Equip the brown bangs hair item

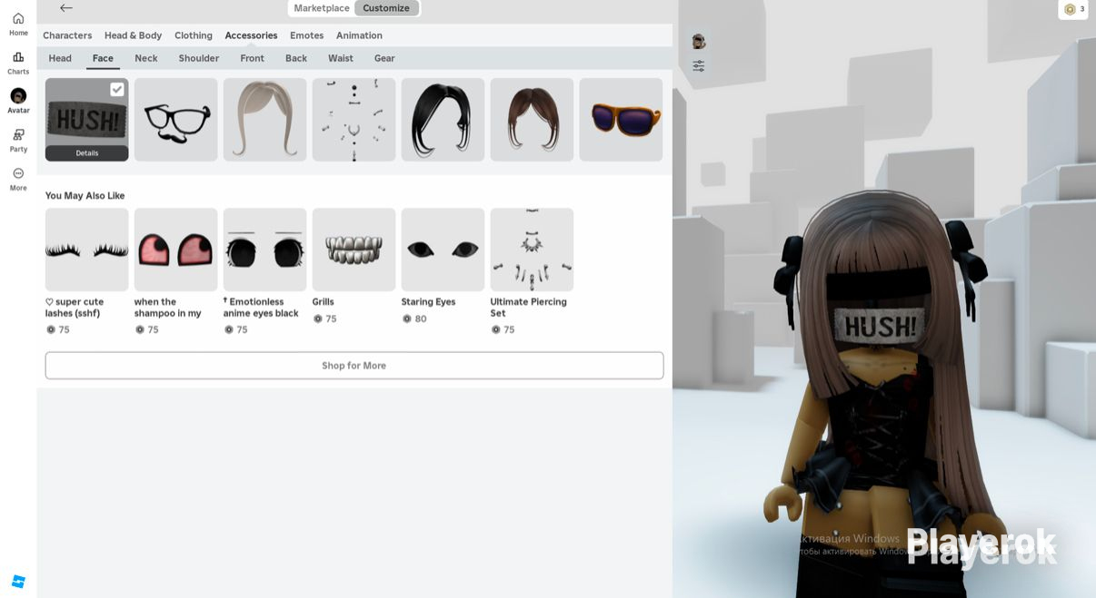point(533,120)
